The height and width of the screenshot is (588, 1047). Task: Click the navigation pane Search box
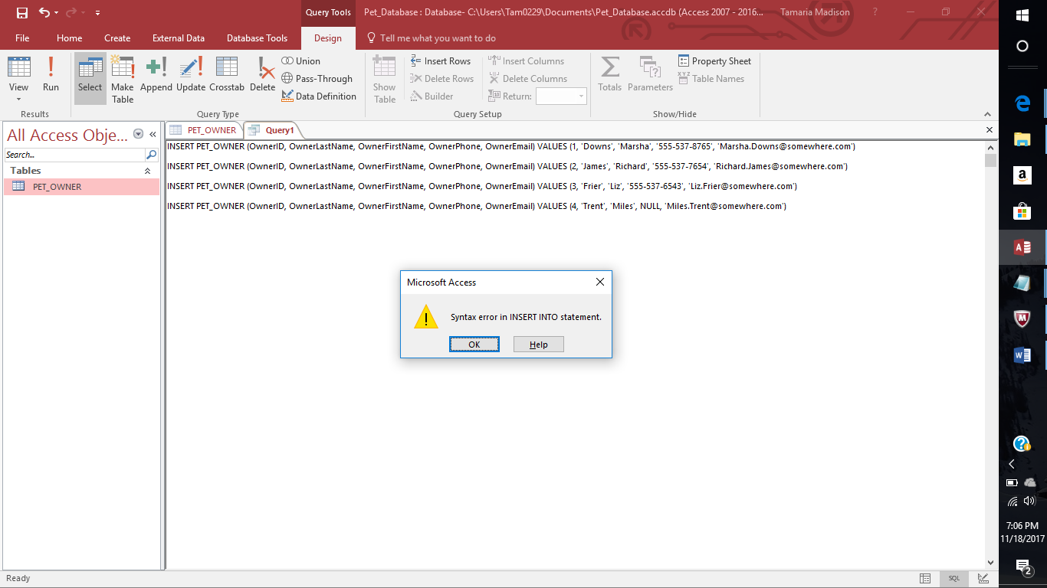(x=74, y=155)
